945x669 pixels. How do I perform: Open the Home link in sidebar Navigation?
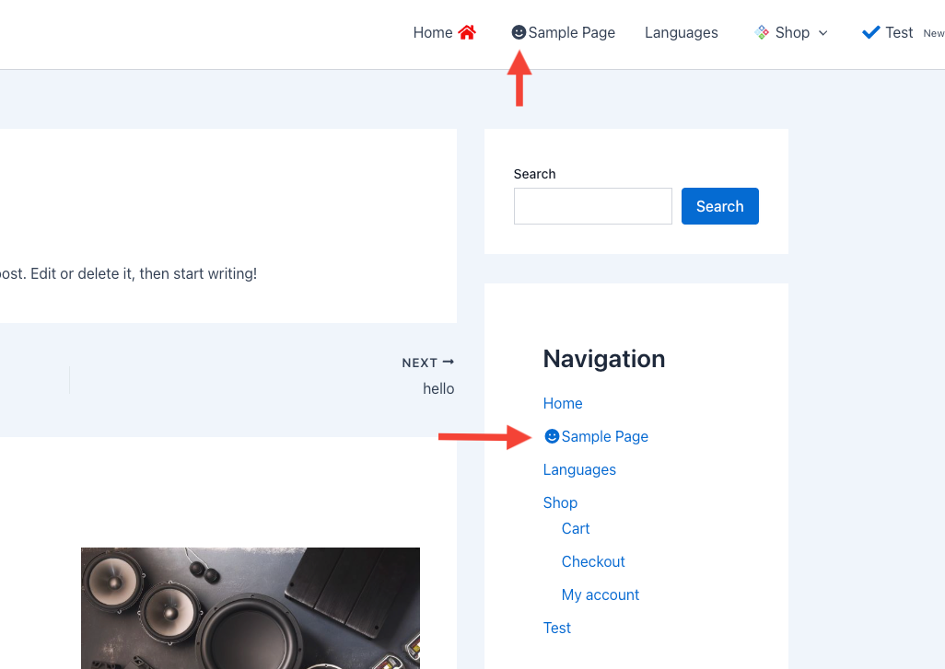pyautogui.click(x=563, y=403)
